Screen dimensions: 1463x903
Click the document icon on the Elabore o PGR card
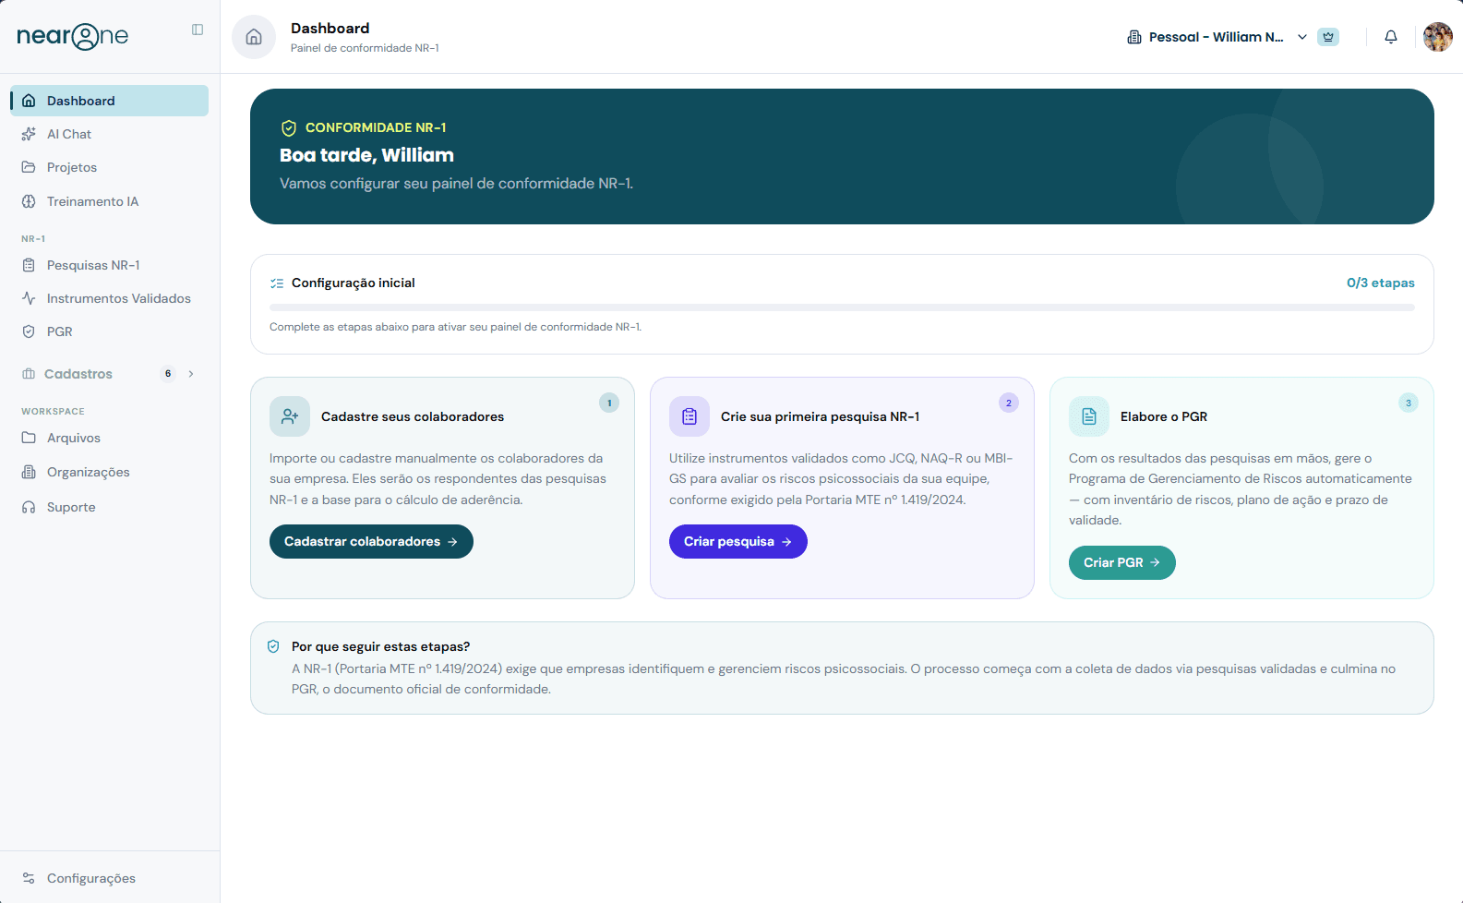[1089, 416]
